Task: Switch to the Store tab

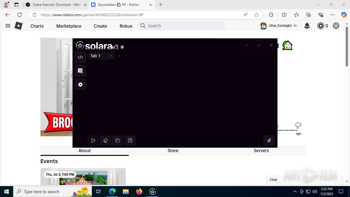Action: coord(173,150)
